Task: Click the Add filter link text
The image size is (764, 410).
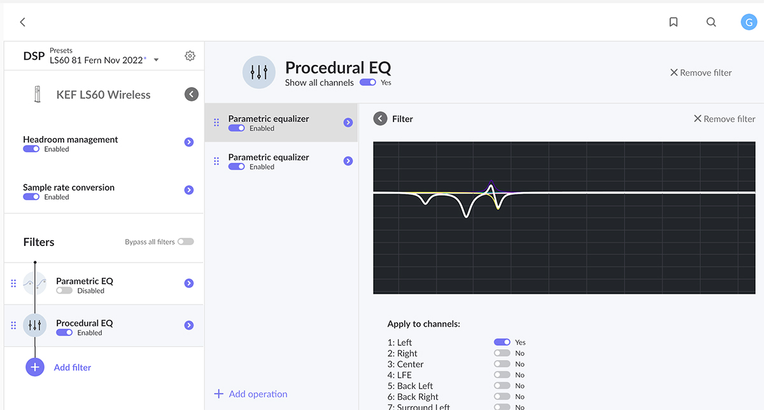Action: pos(73,367)
